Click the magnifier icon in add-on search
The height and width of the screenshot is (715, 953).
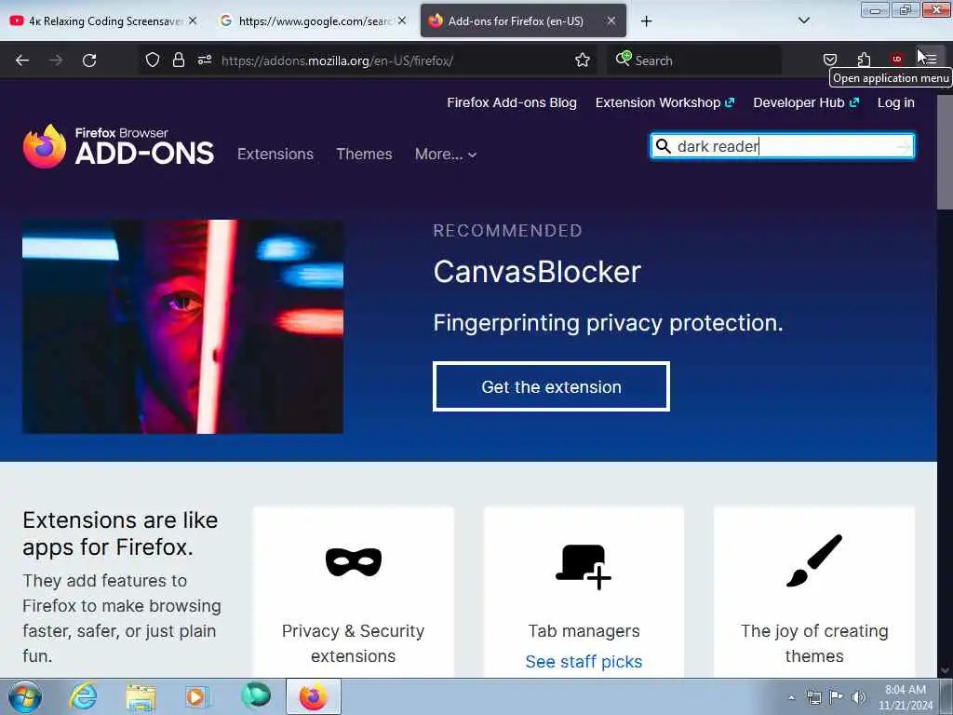[x=663, y=146]
